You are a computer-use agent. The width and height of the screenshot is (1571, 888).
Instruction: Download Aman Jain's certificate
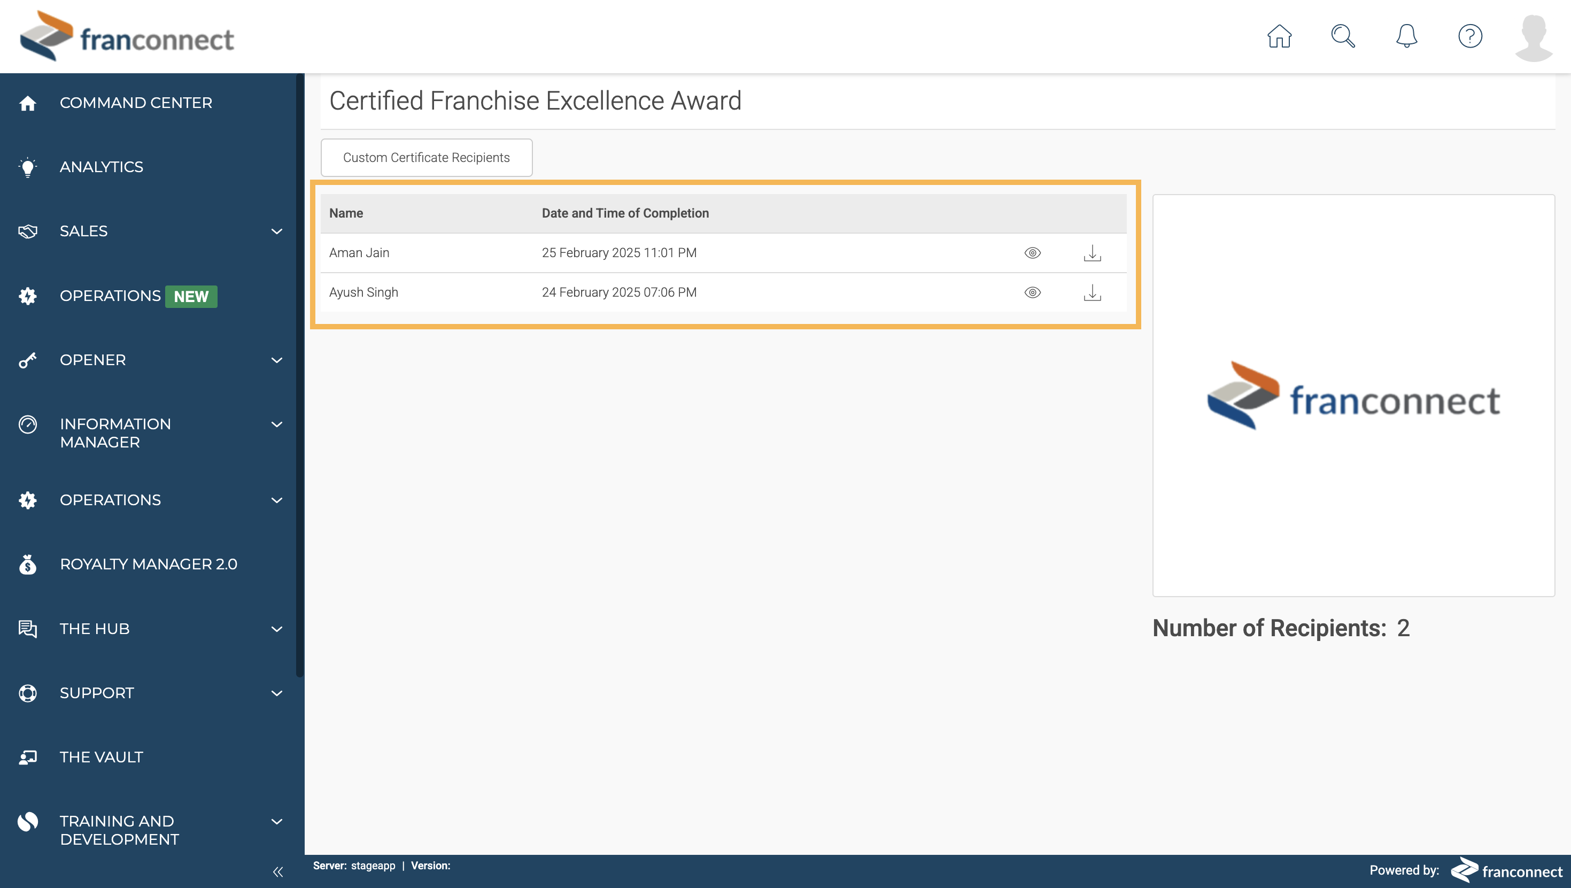pos(1092,252)
